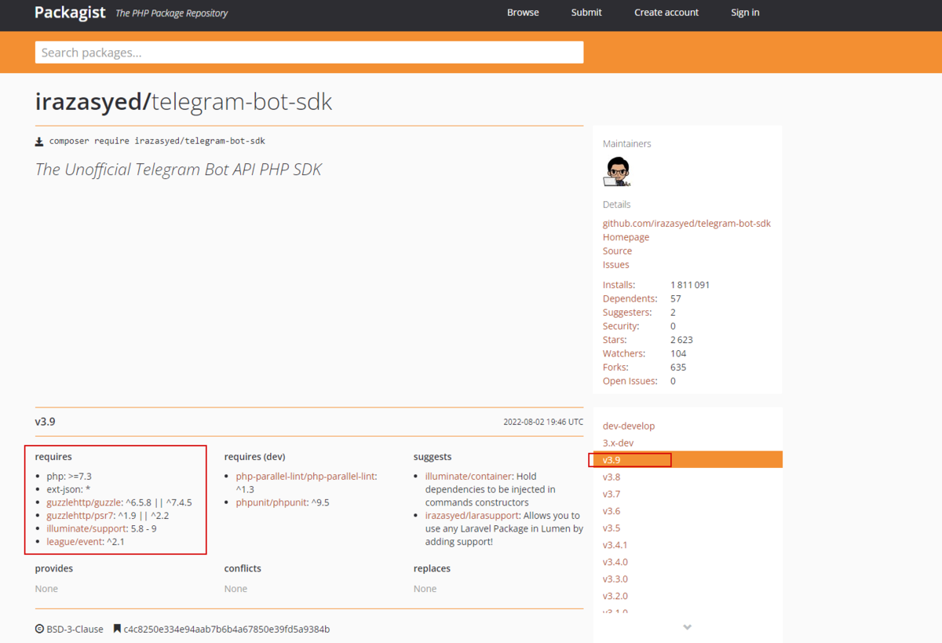This screenshot has width=942, height=643.
Task: Open the Issues link under Details
Action: [615, 265]
